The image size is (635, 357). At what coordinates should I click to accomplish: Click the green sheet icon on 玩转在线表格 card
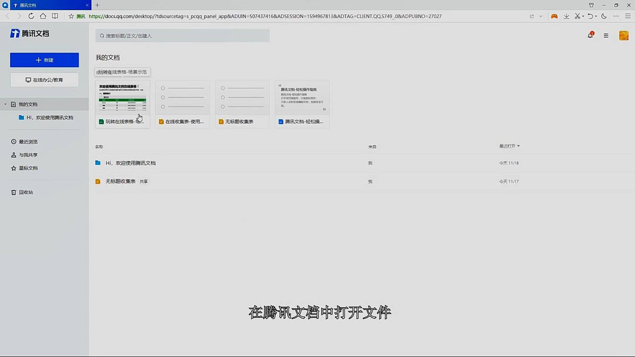pos(101,122)
